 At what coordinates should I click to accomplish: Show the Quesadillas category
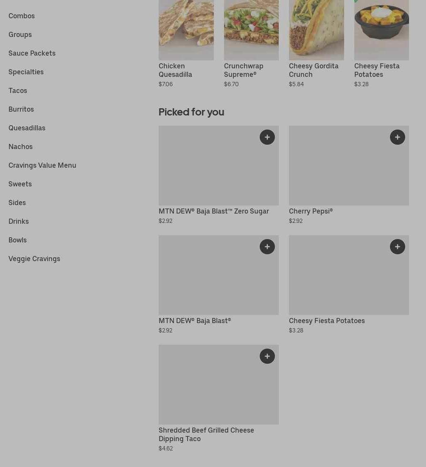pyautogui.click(x=27, y=128)
